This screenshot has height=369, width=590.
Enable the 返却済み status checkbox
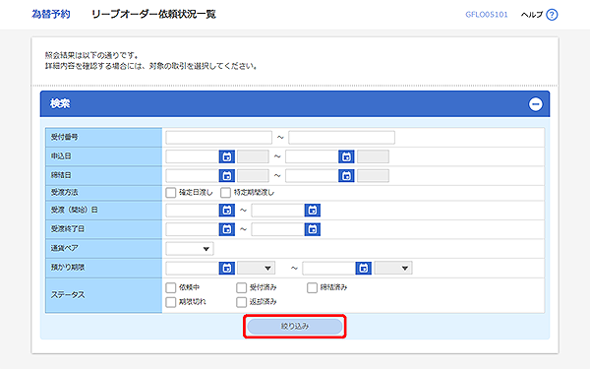click(242, 302)
